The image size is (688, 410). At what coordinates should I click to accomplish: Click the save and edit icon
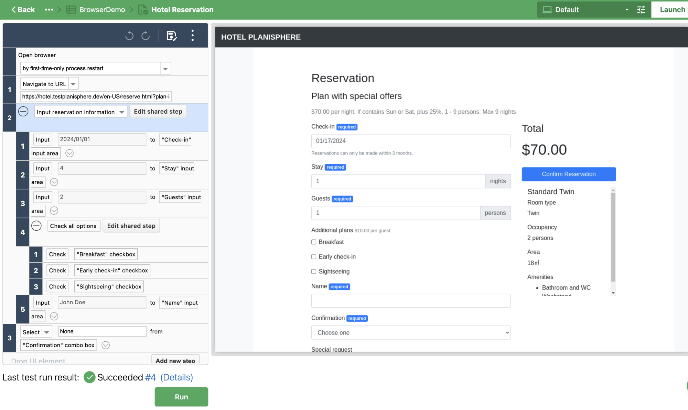(171, 36)
